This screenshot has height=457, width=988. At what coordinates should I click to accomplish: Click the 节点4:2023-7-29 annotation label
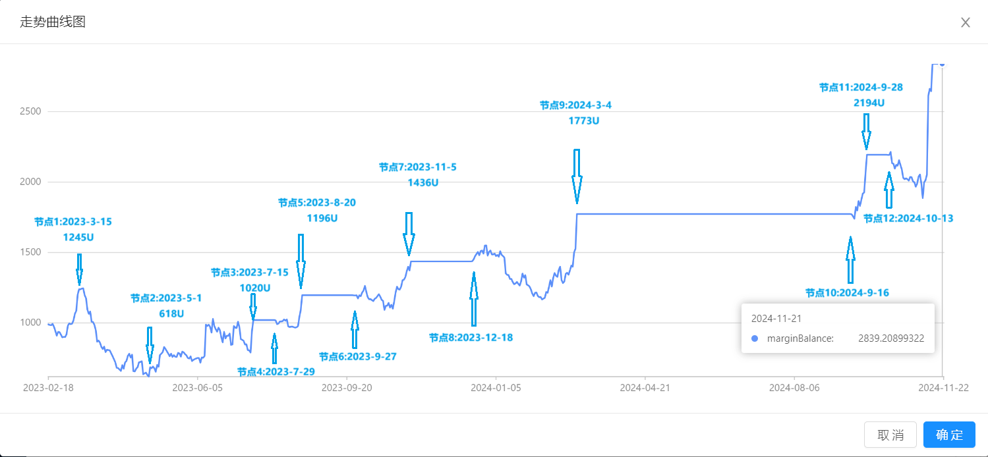click(x=276, y=371)
